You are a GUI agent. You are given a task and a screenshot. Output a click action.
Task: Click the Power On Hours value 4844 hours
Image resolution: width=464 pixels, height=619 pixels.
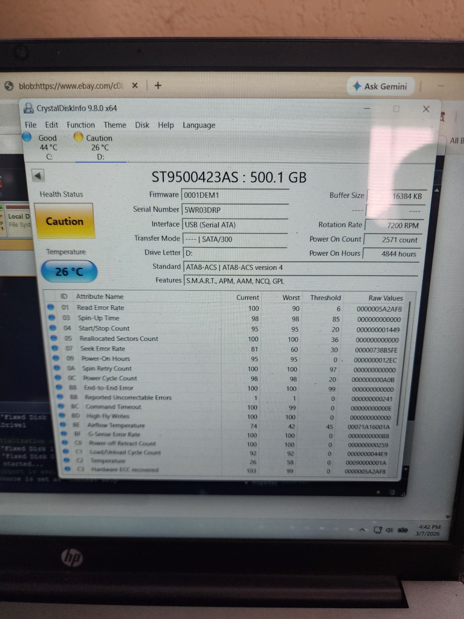[391, 254]
